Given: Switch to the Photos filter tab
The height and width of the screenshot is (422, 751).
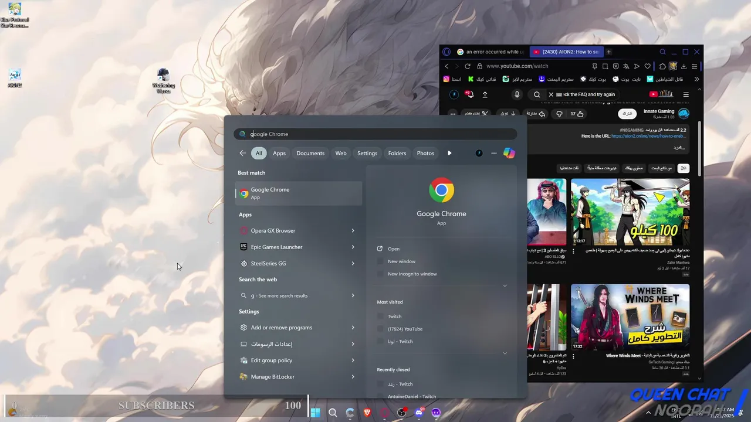Looking at the screenshot, I should [425, 153].
